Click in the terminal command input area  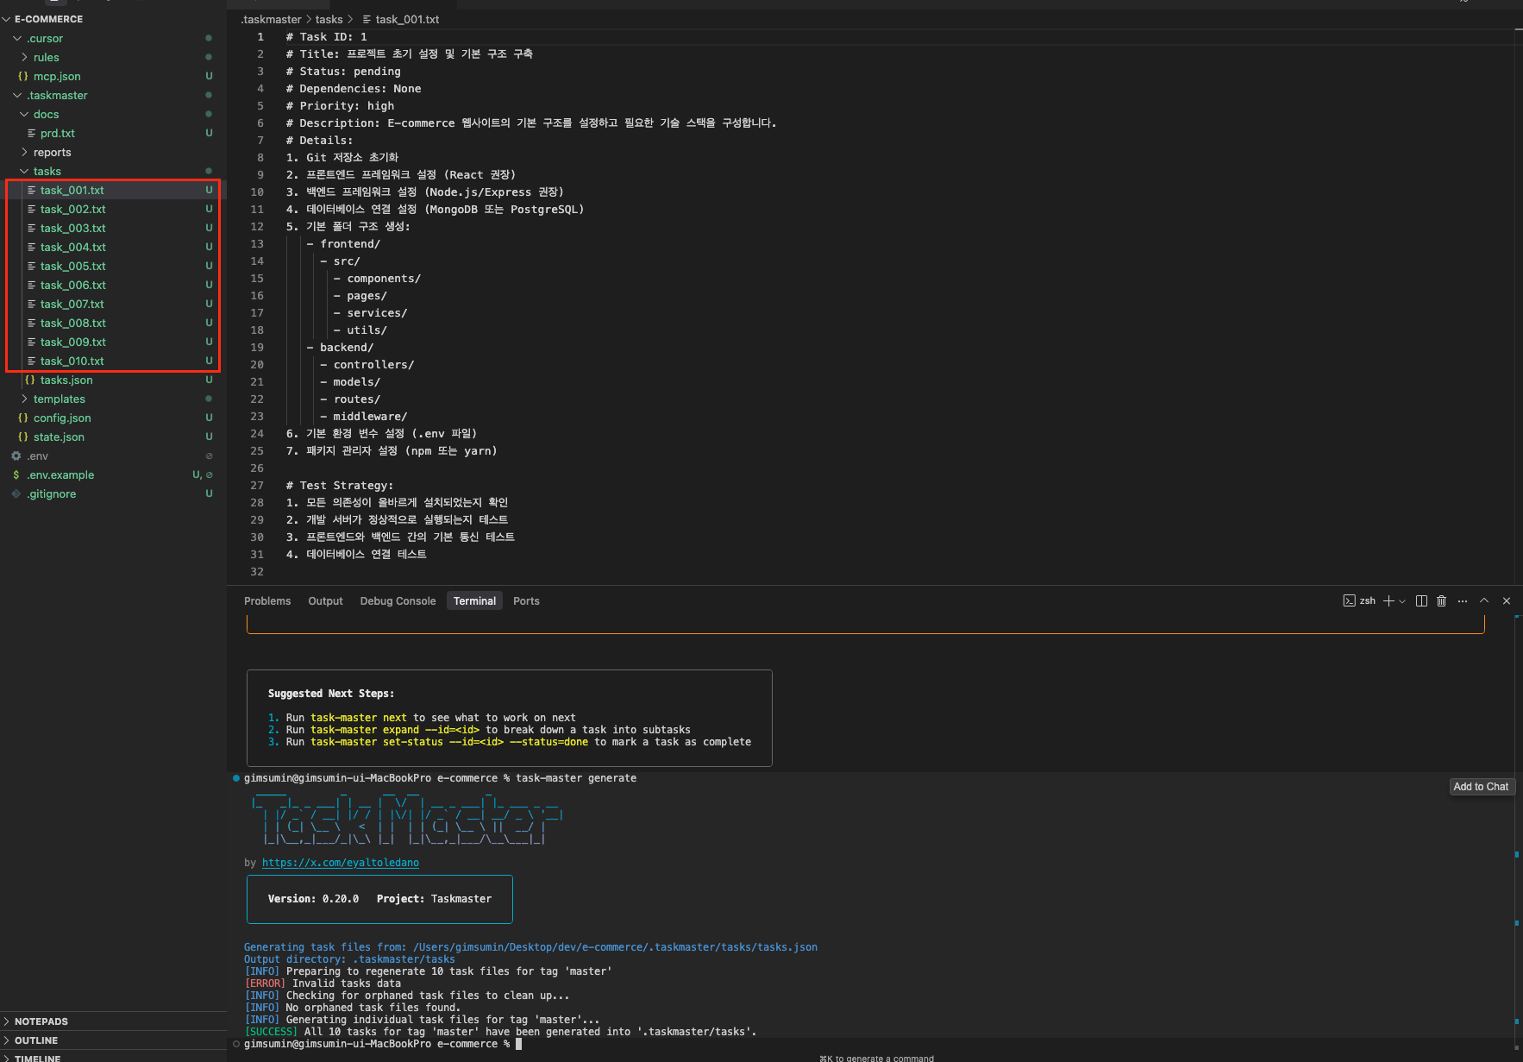pyautogui.click(x=604, y=1043)
